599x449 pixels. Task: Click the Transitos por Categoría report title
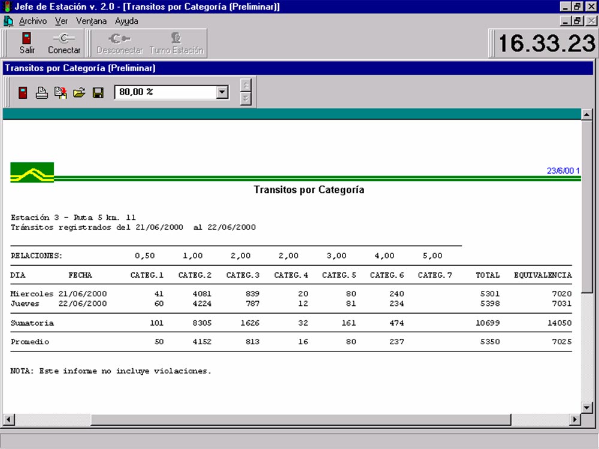[308, 190]
